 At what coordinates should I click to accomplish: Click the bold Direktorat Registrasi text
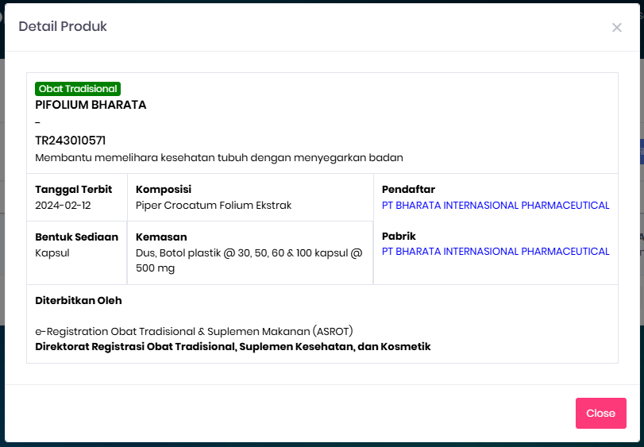(233, 347)
